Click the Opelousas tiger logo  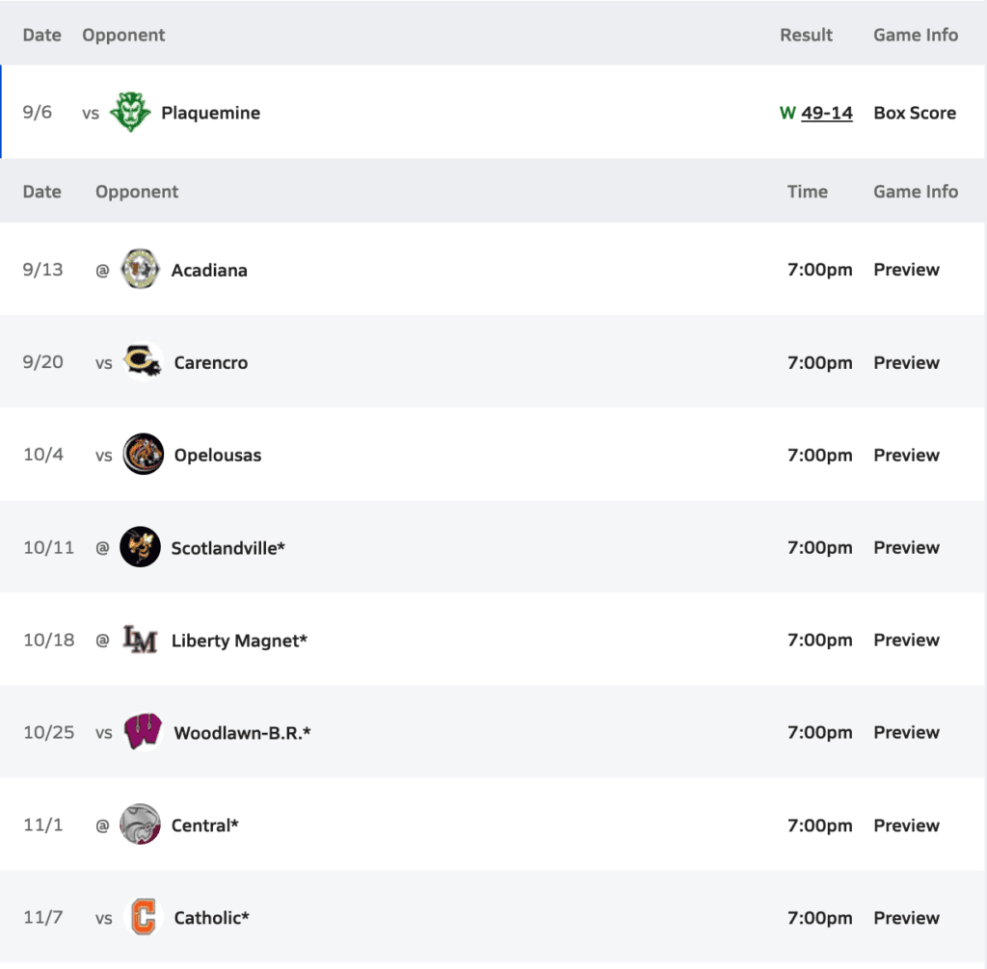pyautogui.click(x=143, y=455)
